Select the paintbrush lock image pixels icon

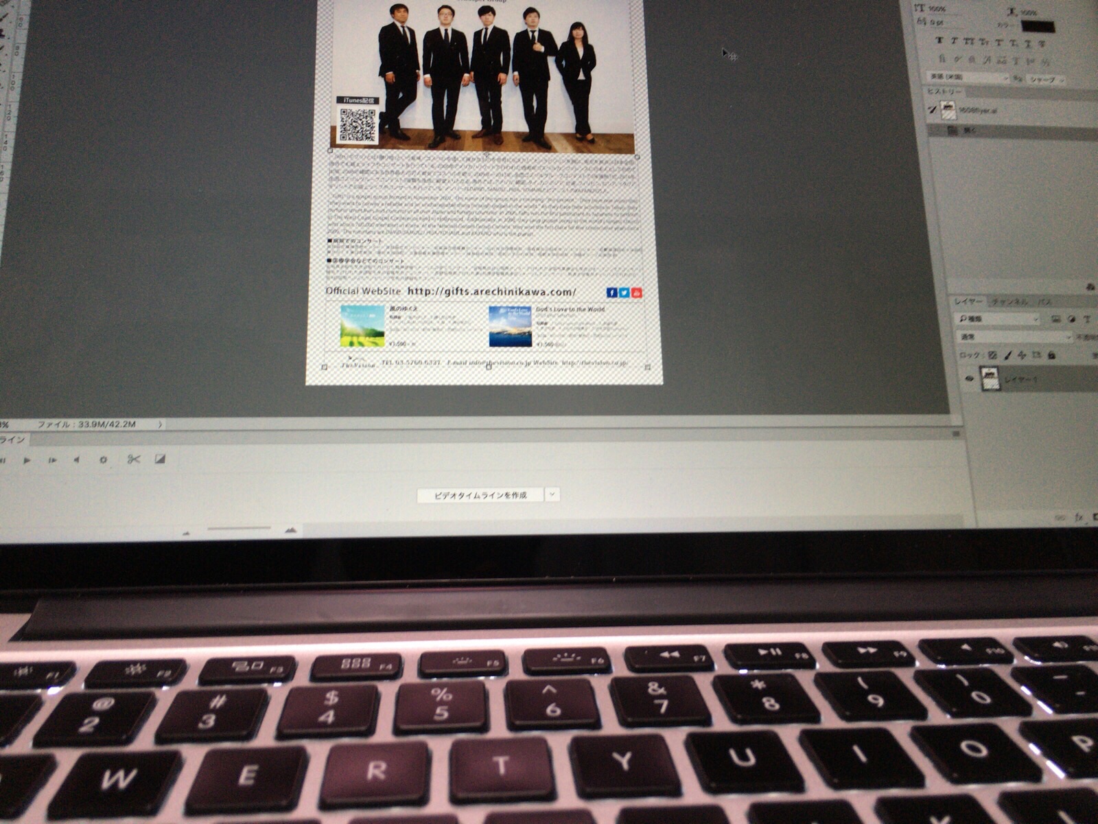point(1007,355)
